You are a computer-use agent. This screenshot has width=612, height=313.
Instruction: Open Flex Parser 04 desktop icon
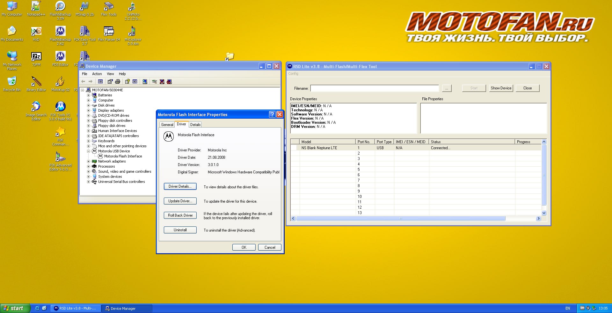tap(109, 34)
